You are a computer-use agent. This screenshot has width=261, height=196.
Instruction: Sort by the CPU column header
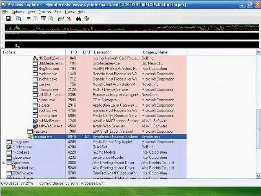click(x=85, y=52)
